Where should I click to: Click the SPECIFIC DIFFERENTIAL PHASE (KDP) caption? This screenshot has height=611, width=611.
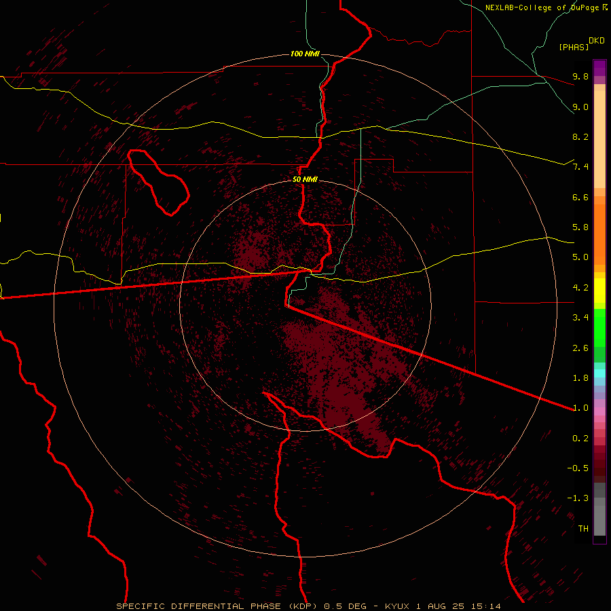coord(219,606)
